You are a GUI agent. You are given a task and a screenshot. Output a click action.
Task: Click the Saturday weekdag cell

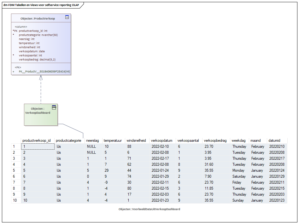point(239,176)
